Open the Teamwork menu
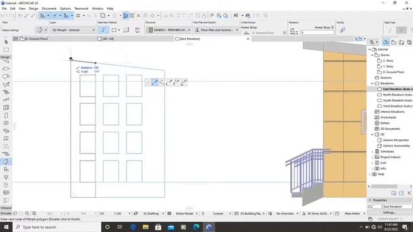Screen dimensions: 413x232 tap(81, 8)
